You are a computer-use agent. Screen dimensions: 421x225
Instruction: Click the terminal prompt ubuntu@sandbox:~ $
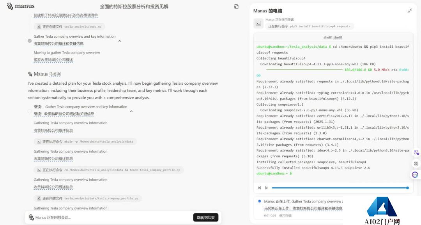click(x=274, y=173)
